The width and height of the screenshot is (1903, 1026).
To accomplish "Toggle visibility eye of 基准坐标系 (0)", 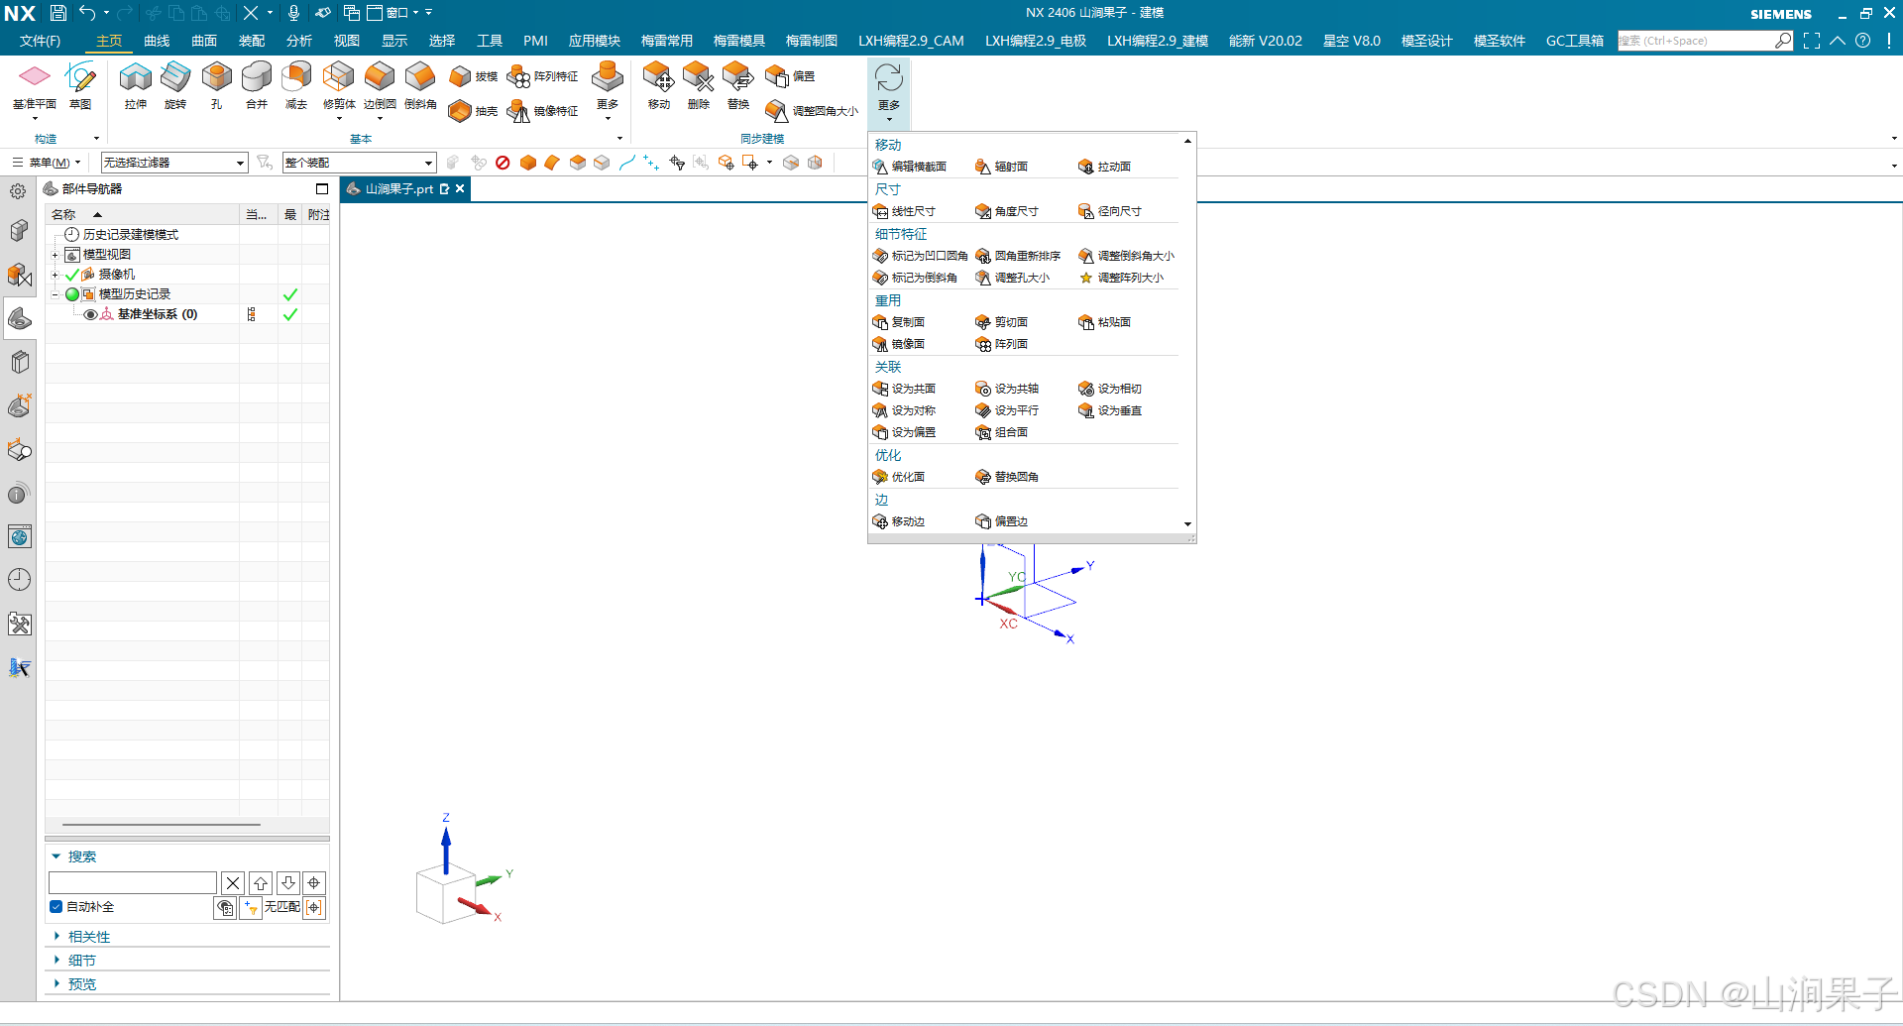I will pos(90,314).
